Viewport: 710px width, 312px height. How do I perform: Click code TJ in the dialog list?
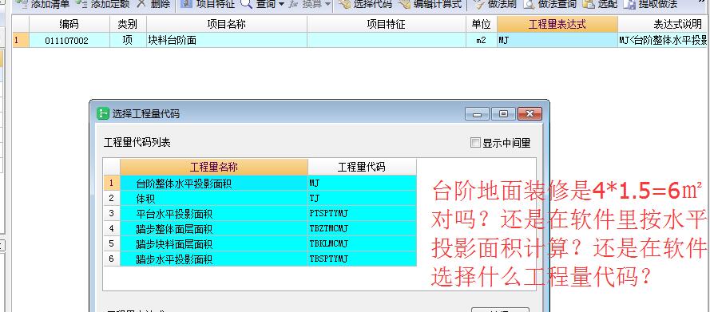[362, 198]
